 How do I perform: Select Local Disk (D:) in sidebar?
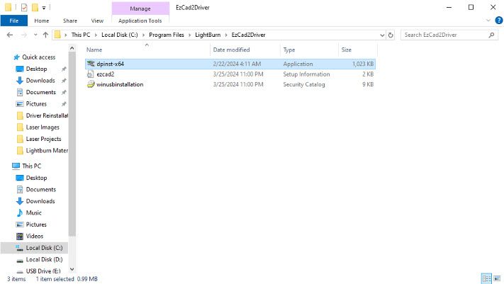coord(44,259)
